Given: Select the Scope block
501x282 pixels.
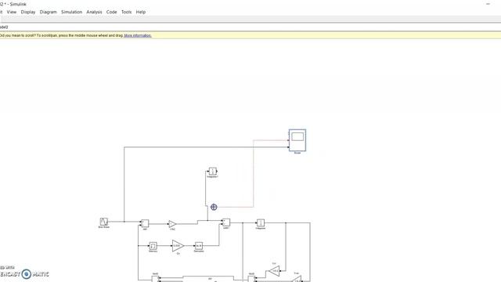Looking at the screenshot, I should click(297, 140).
